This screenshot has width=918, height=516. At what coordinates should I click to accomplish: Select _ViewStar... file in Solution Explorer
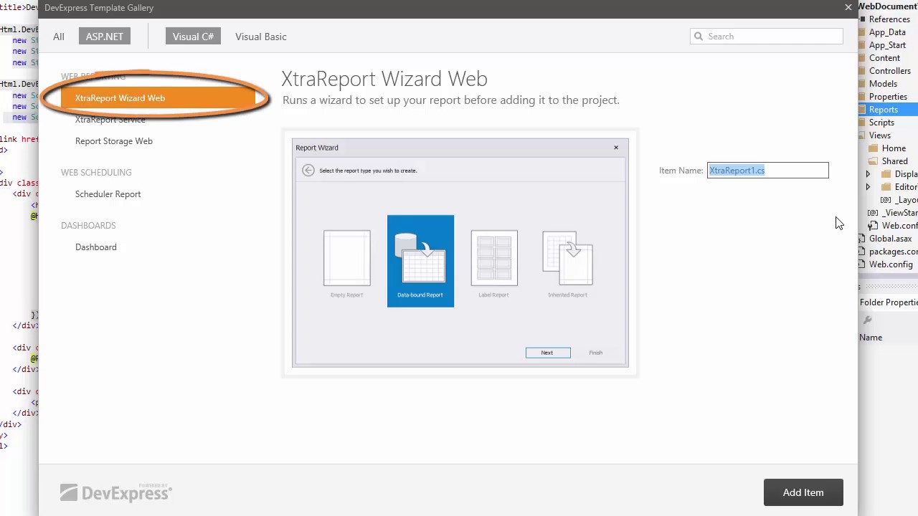[x=899, y=213]
